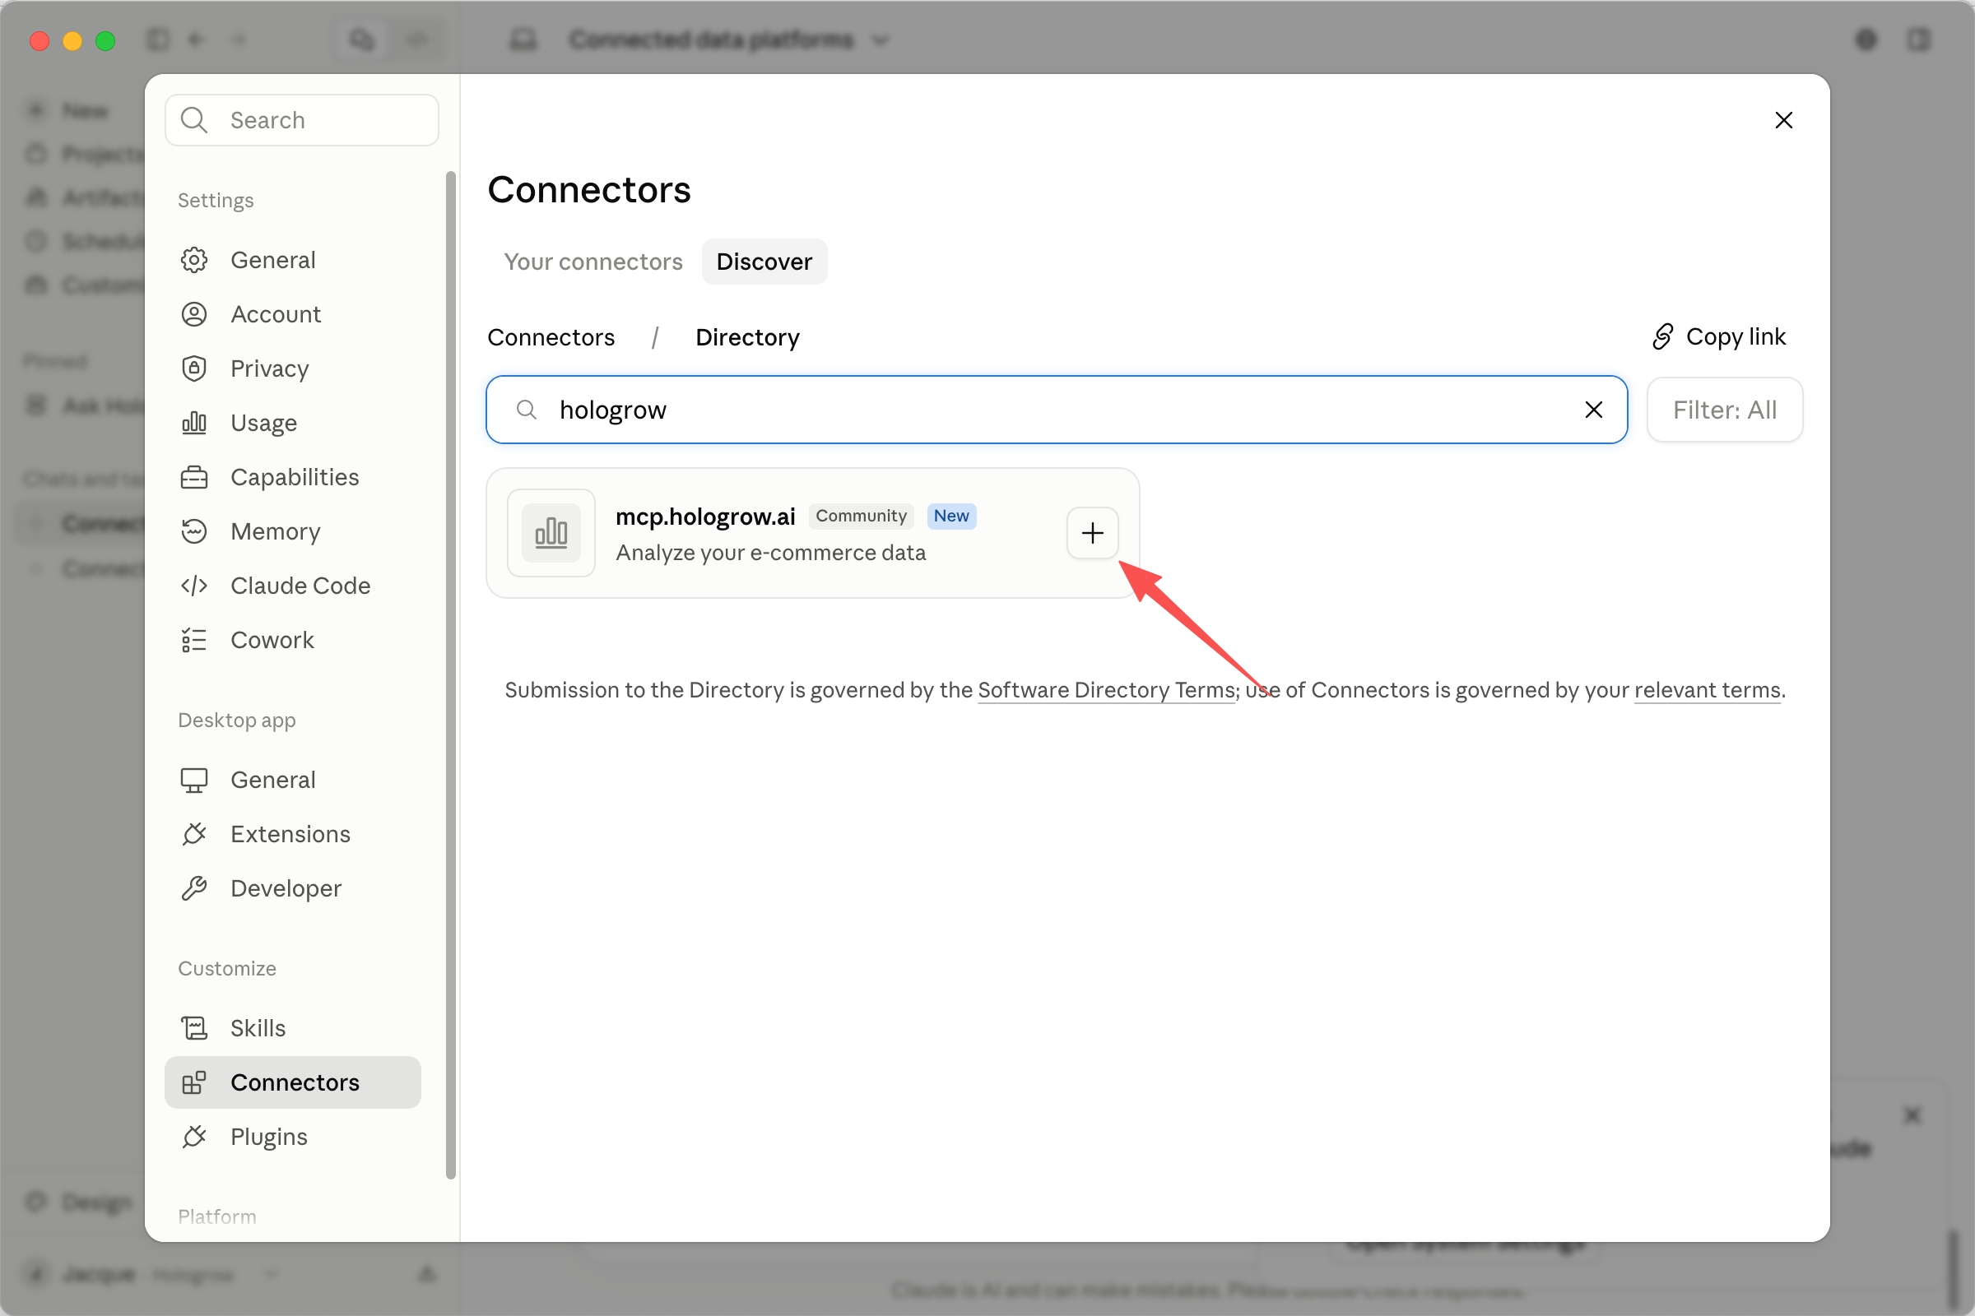
Task: Open Software Directory Terms link
Action: [x=1106, y=690]
